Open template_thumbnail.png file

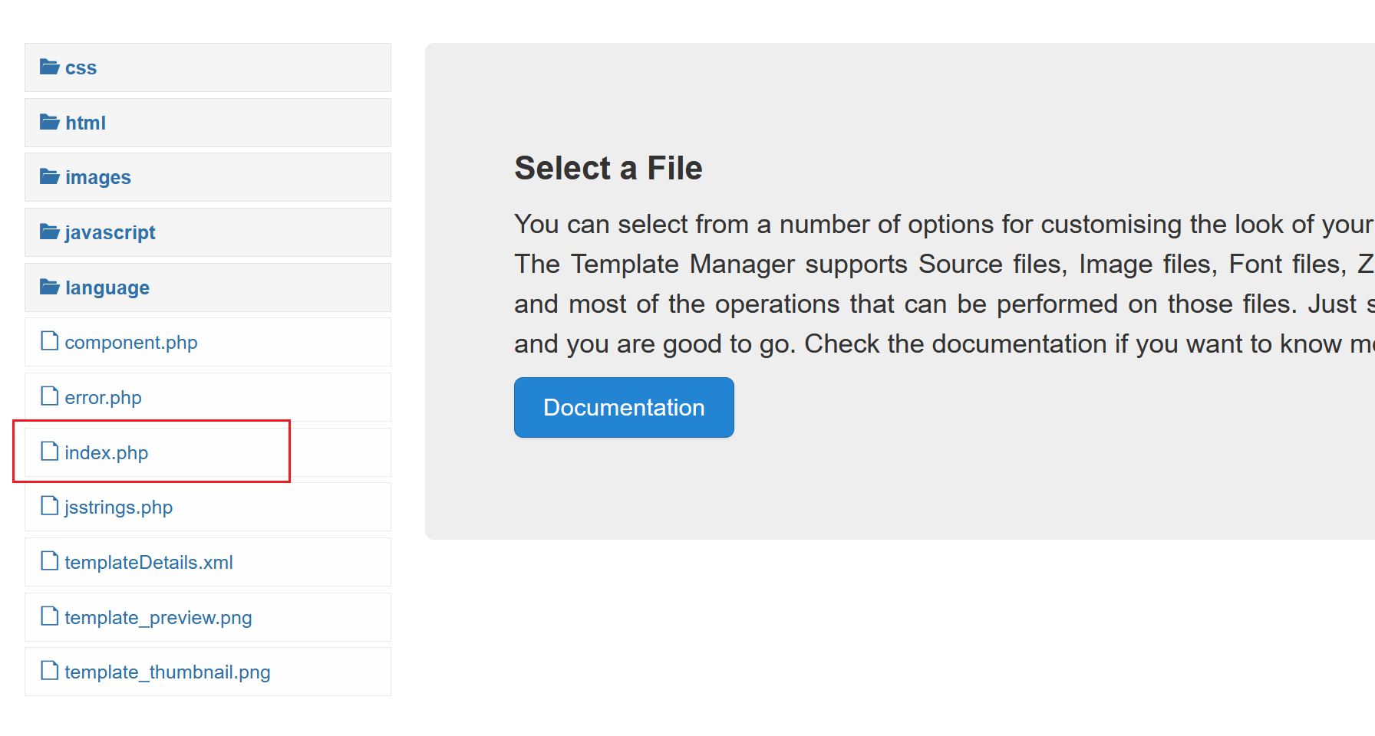click(167, 672)
